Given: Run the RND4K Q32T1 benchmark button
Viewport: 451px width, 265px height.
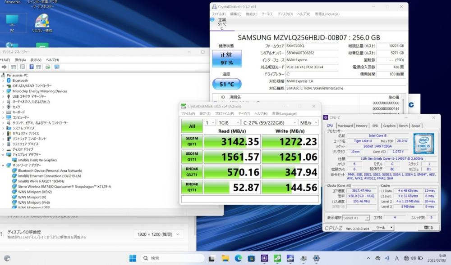Looking at the screenshot, I should [192, 172].
